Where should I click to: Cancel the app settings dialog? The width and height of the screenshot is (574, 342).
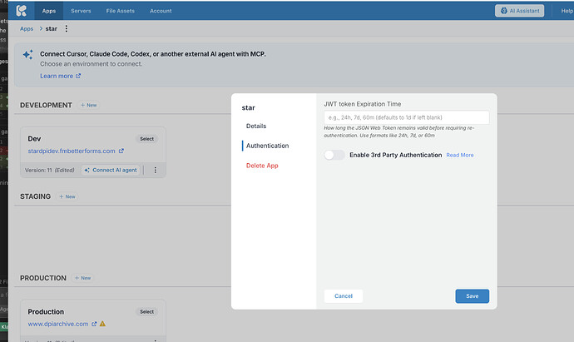[344, 296]
